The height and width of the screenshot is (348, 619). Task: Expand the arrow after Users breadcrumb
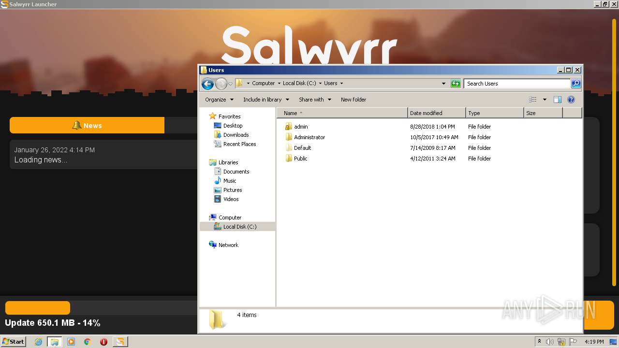click(x=341, y=83)
